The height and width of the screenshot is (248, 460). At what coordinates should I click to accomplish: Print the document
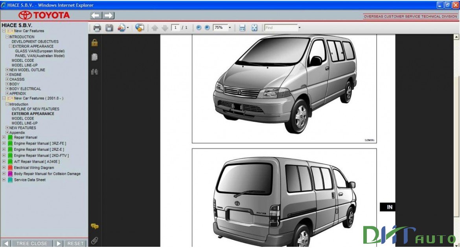coord(98,28)
